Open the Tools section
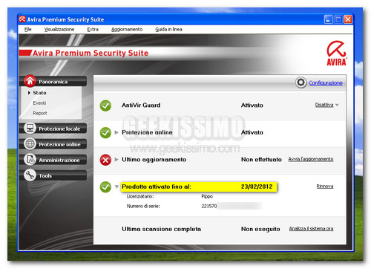The image size is (371, 269). coord(45,175)
